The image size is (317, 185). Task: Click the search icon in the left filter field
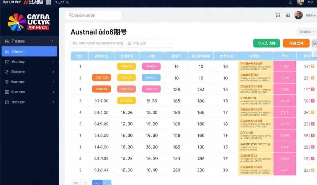click(75, 43)
